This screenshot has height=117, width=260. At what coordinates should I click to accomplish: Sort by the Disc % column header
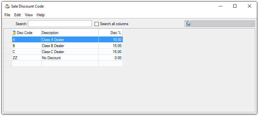click(x=111, y=33)
